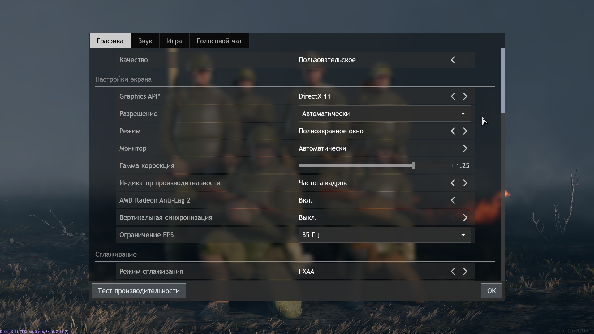Click left arrow for Полноэкранное окно mode
This screenshot has width=594, height=334.
pos(453,131)
